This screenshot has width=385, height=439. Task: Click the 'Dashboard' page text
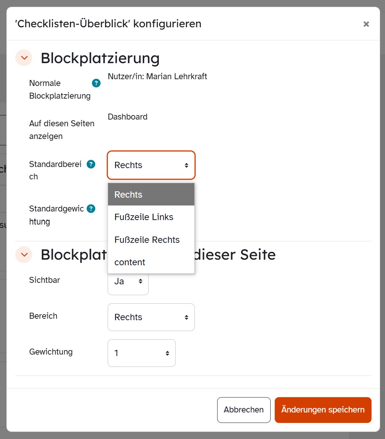[127, 117]
